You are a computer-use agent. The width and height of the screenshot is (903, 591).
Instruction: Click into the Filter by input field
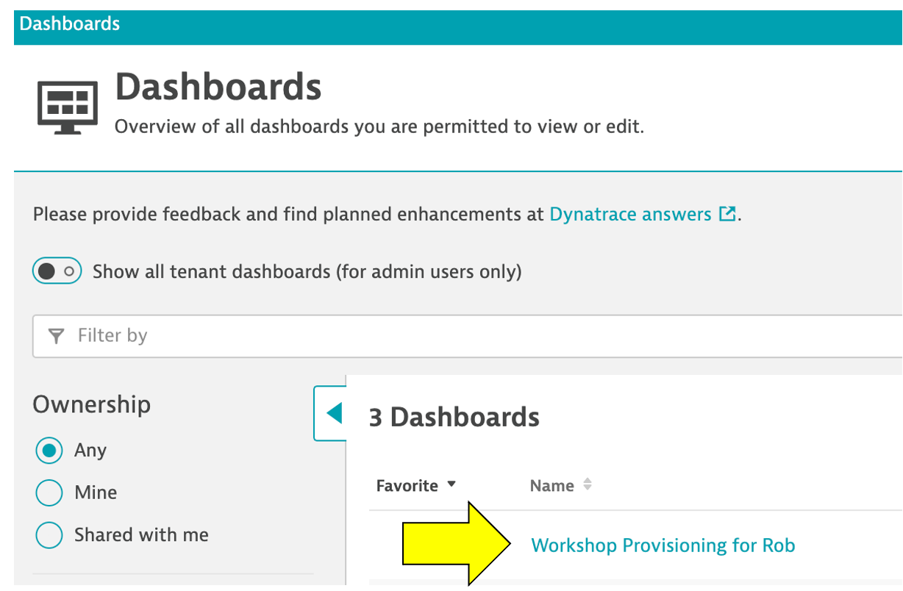pyautogui.click(x=471, y=336)
